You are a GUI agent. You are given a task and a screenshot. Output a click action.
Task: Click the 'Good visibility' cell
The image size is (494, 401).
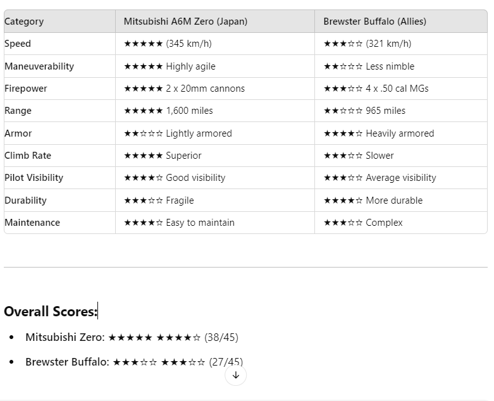coord(215,178)
